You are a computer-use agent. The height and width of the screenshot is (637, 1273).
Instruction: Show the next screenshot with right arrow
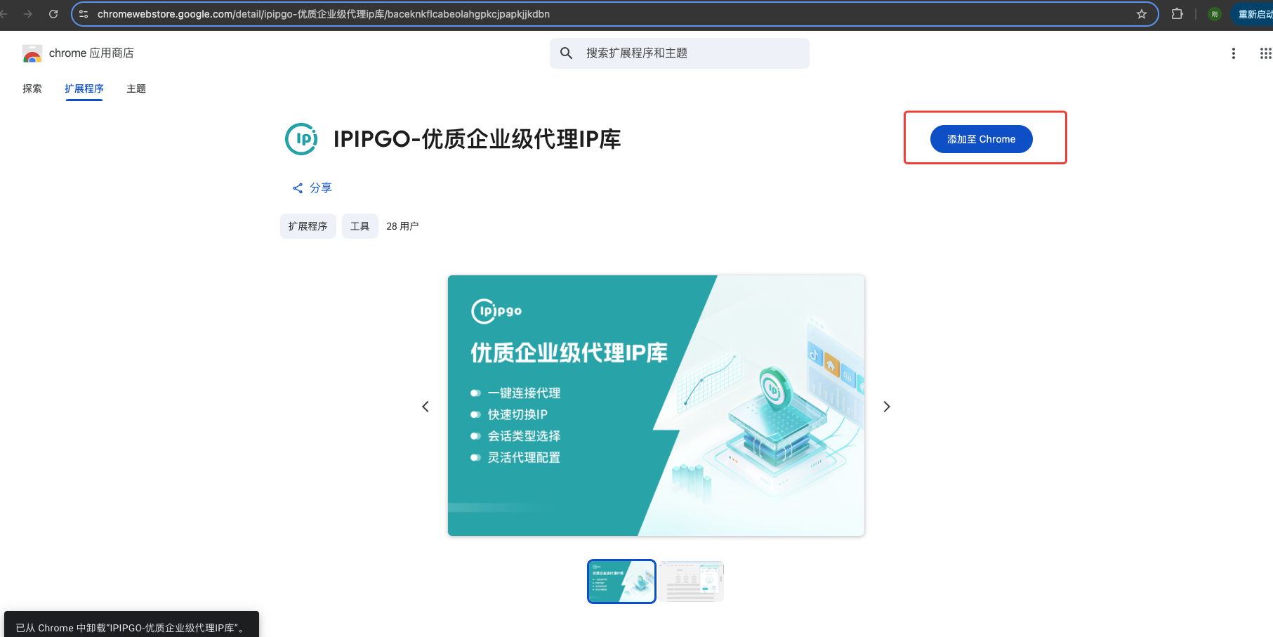click(x=886, y=406)
